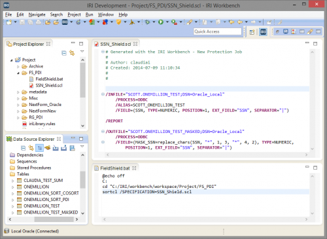327x239 pixels.
Task: Click the New Connection Profile icon in Data Source Explorer
Action: (48, 148)
